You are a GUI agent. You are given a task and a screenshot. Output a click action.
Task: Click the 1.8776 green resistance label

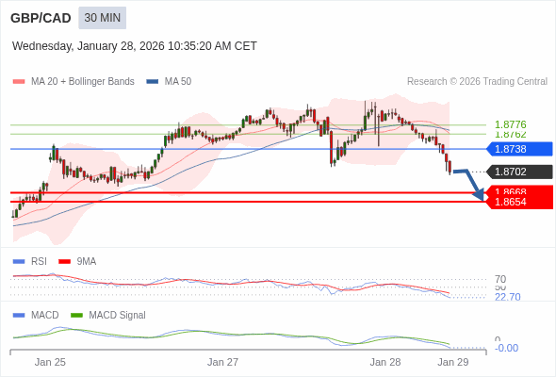tap(510, 124)
